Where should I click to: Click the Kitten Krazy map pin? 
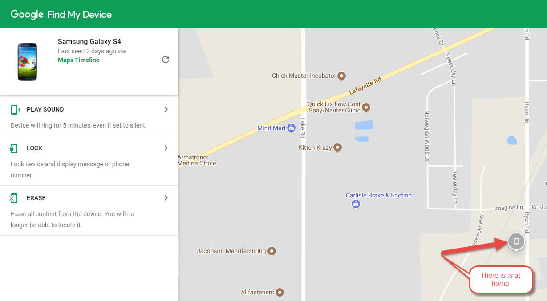coord(337,148)
